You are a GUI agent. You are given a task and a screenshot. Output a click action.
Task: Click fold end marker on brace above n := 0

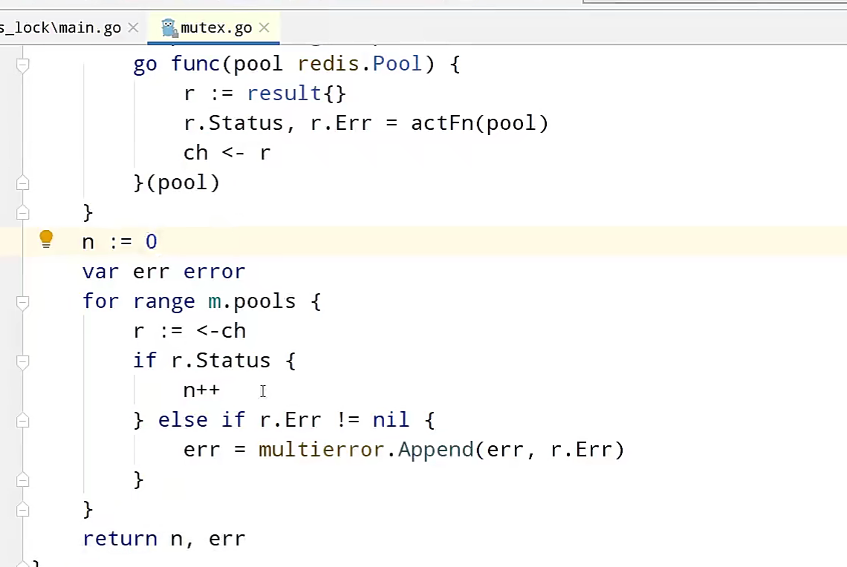pyautogui.click(x=22, y=213)
